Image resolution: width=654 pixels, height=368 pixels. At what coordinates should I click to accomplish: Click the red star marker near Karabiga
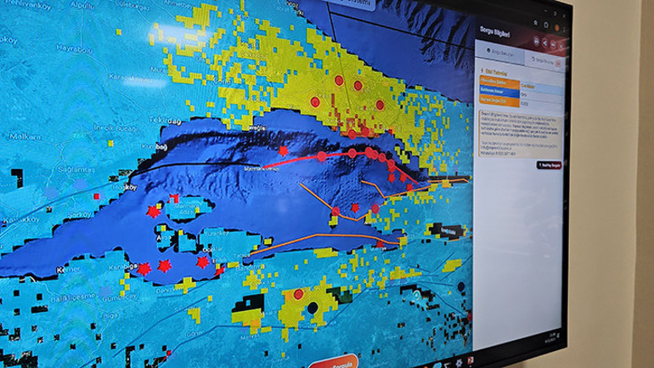pyautogui.click(x=144, y=269)
